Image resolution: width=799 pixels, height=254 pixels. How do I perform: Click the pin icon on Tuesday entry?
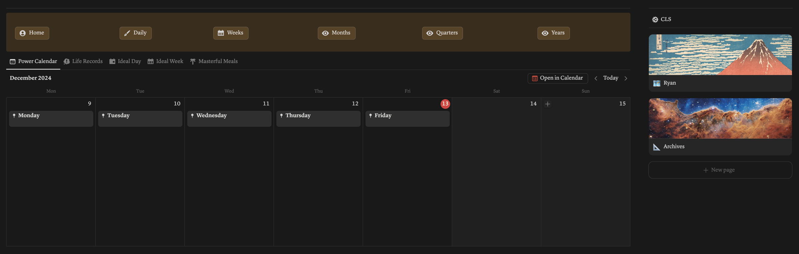(x=103, y=116)
